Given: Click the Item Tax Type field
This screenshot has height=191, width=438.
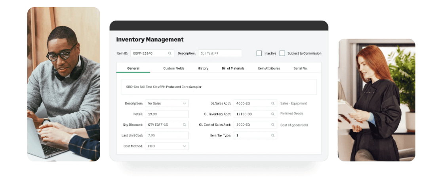Looking at the screenshot, I should click(x=255, y=136).
